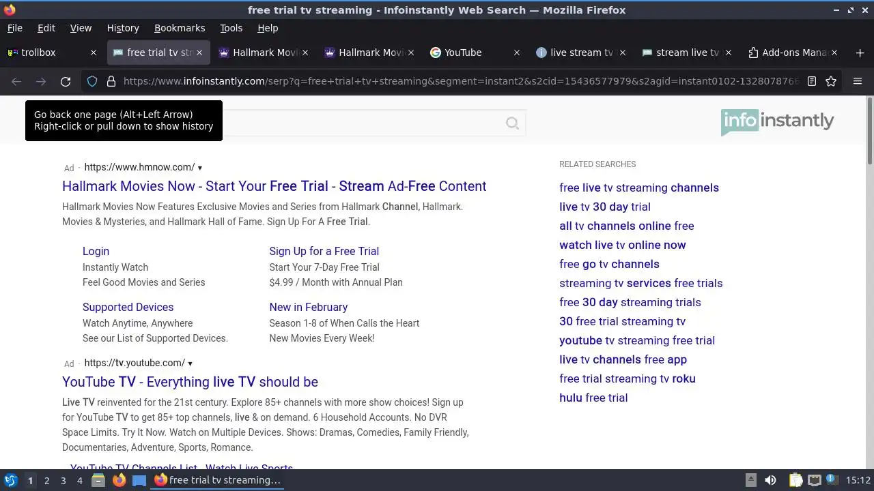Open the Help menu
874x491 pixels.
point(268,28)
